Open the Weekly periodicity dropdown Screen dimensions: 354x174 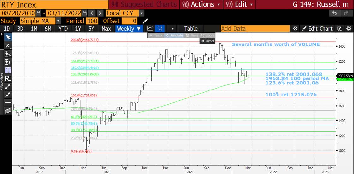click(129, 29)
